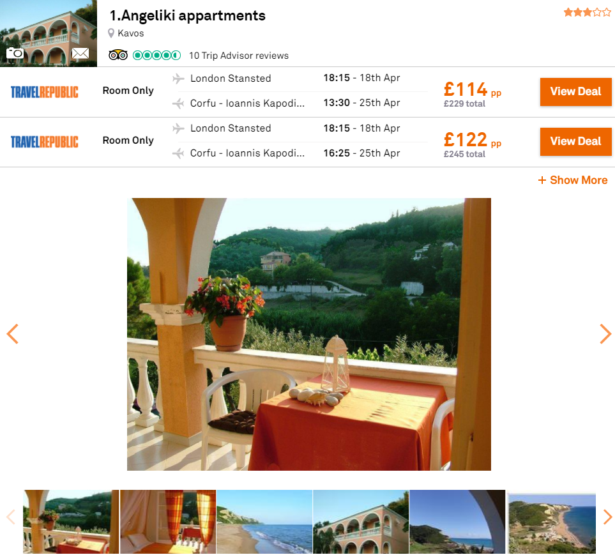
Task: Expand more deals with Show More
Action: click(573, 180)
